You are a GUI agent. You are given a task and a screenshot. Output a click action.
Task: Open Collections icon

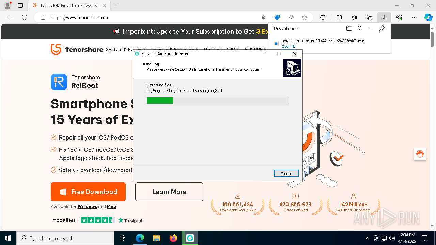pos(369,17)
